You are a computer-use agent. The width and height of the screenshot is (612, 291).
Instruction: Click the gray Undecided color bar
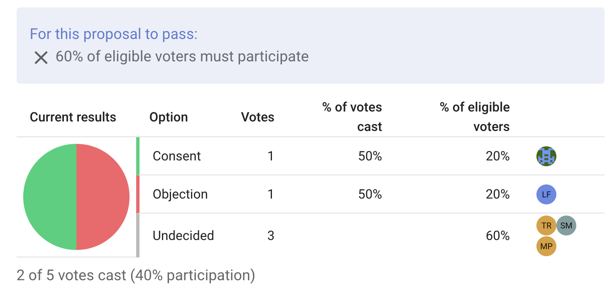138,235
